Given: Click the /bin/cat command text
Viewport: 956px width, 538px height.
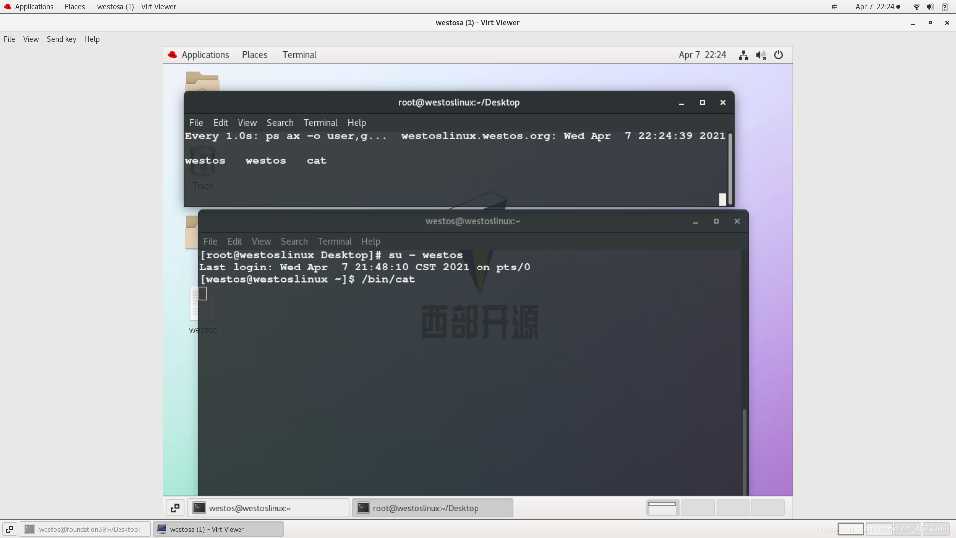Looking at the screenshot, I should [388, 279].
